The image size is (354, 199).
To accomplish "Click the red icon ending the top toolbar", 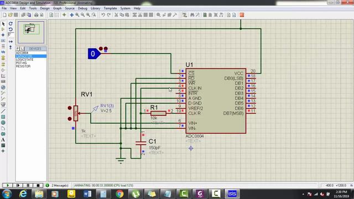I will pos(242,15).
